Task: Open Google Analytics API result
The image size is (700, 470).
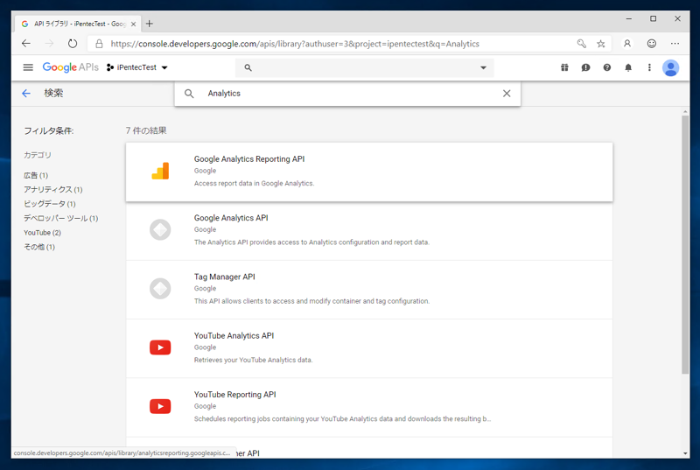Action: [x=369, y=231]
